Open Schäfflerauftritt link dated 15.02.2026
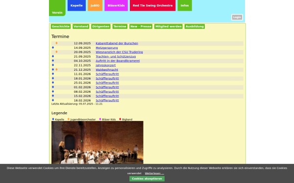The image size is (294, 183). tap(107, 96)
